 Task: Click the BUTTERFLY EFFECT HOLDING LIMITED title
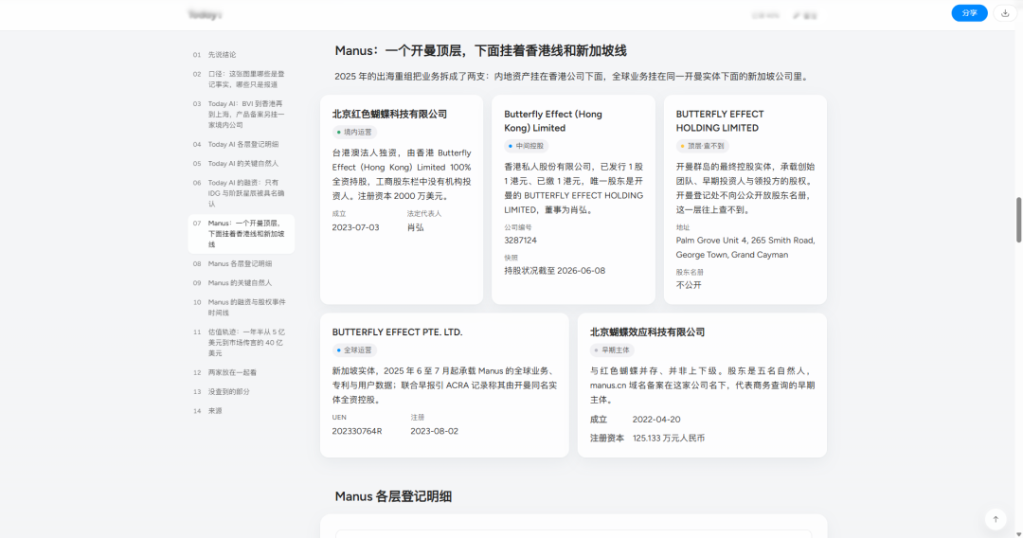pyautogui.click(x=720, y=121)
